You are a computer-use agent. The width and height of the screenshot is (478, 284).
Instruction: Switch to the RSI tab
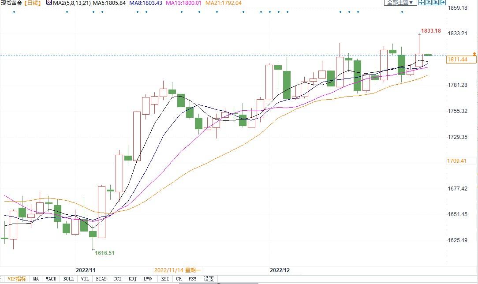tap(165, 279)
